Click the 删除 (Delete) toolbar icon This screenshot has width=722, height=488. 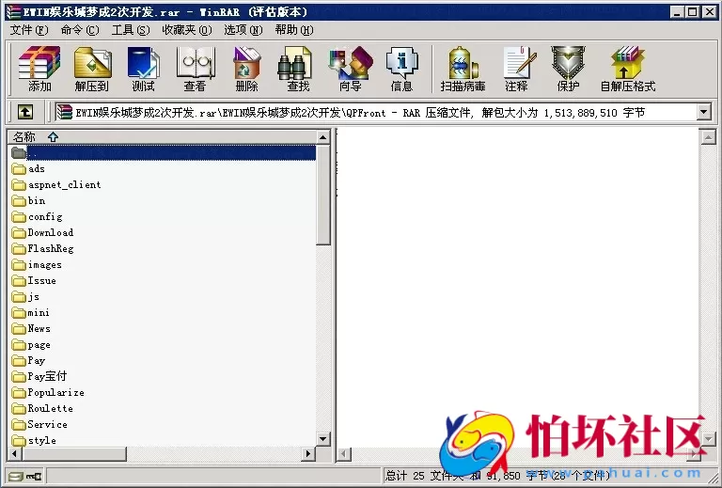coord(246,69)
